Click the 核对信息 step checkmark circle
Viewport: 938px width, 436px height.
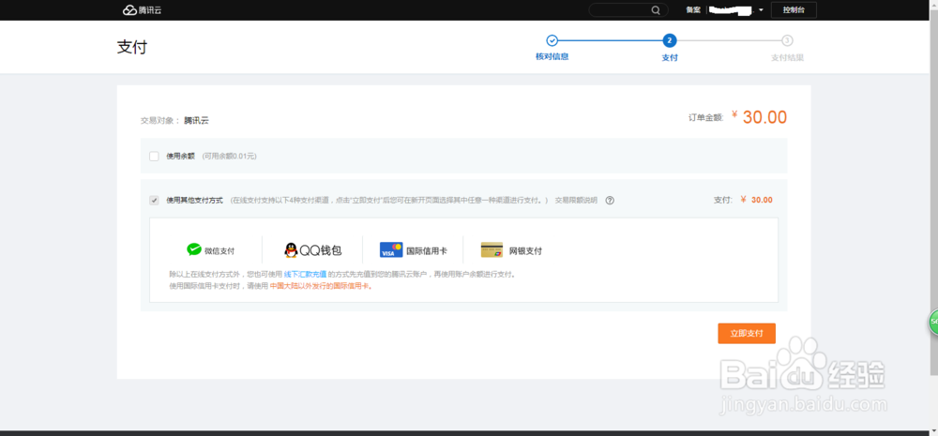pos(552,40)
